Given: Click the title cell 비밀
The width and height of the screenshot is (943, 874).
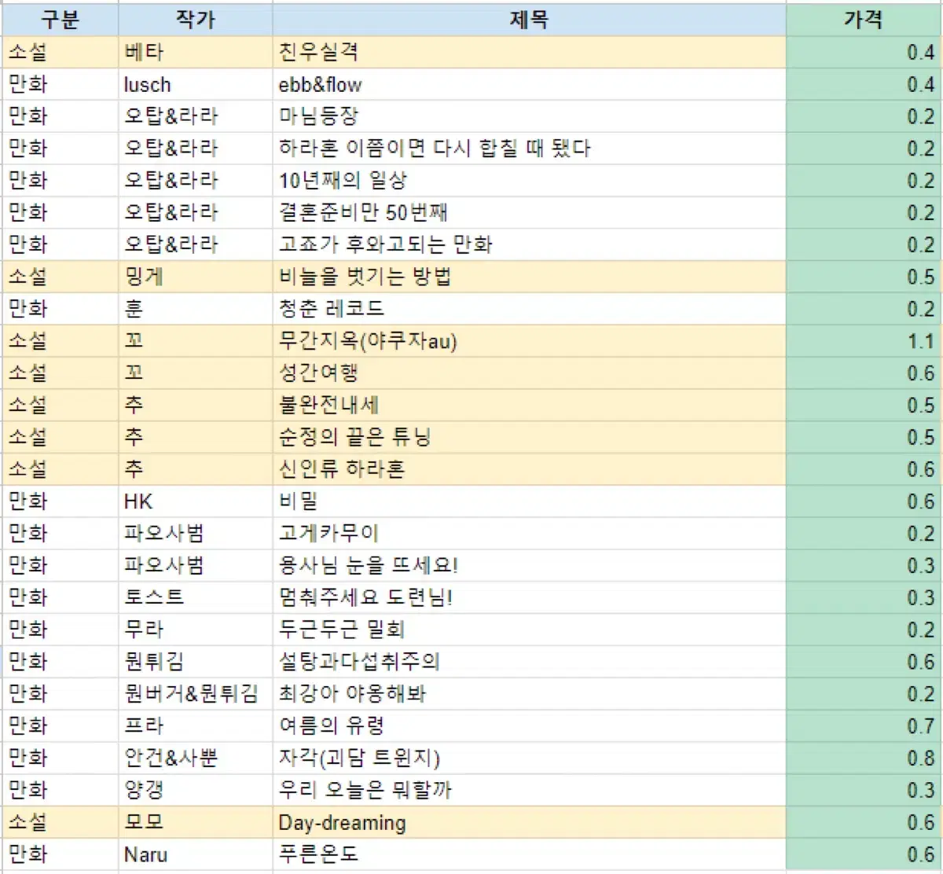Looking at the screenshot, I should click(529, 501).
